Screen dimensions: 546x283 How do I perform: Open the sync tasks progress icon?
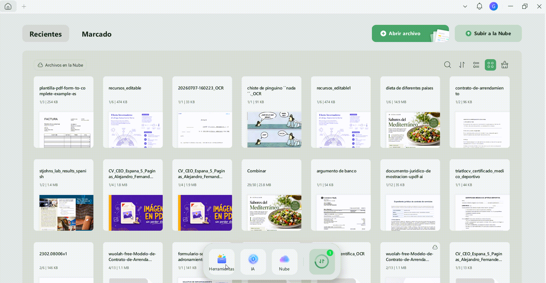(x=322, y=262)
